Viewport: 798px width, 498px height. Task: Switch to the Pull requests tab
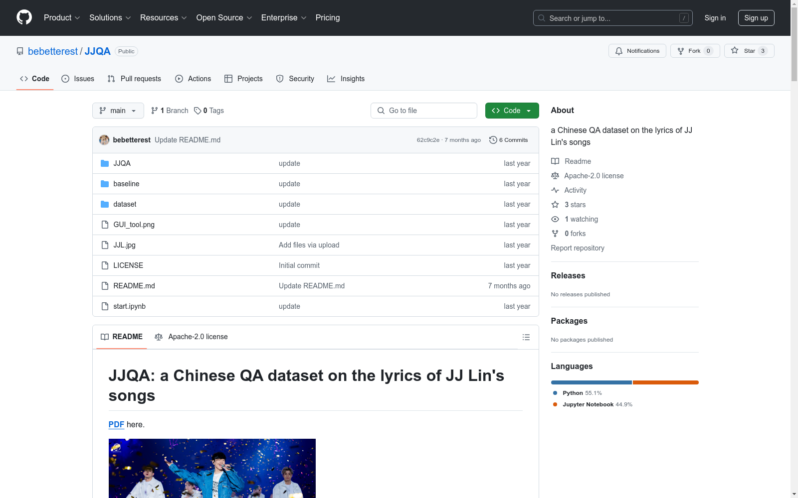click(134, 79)
